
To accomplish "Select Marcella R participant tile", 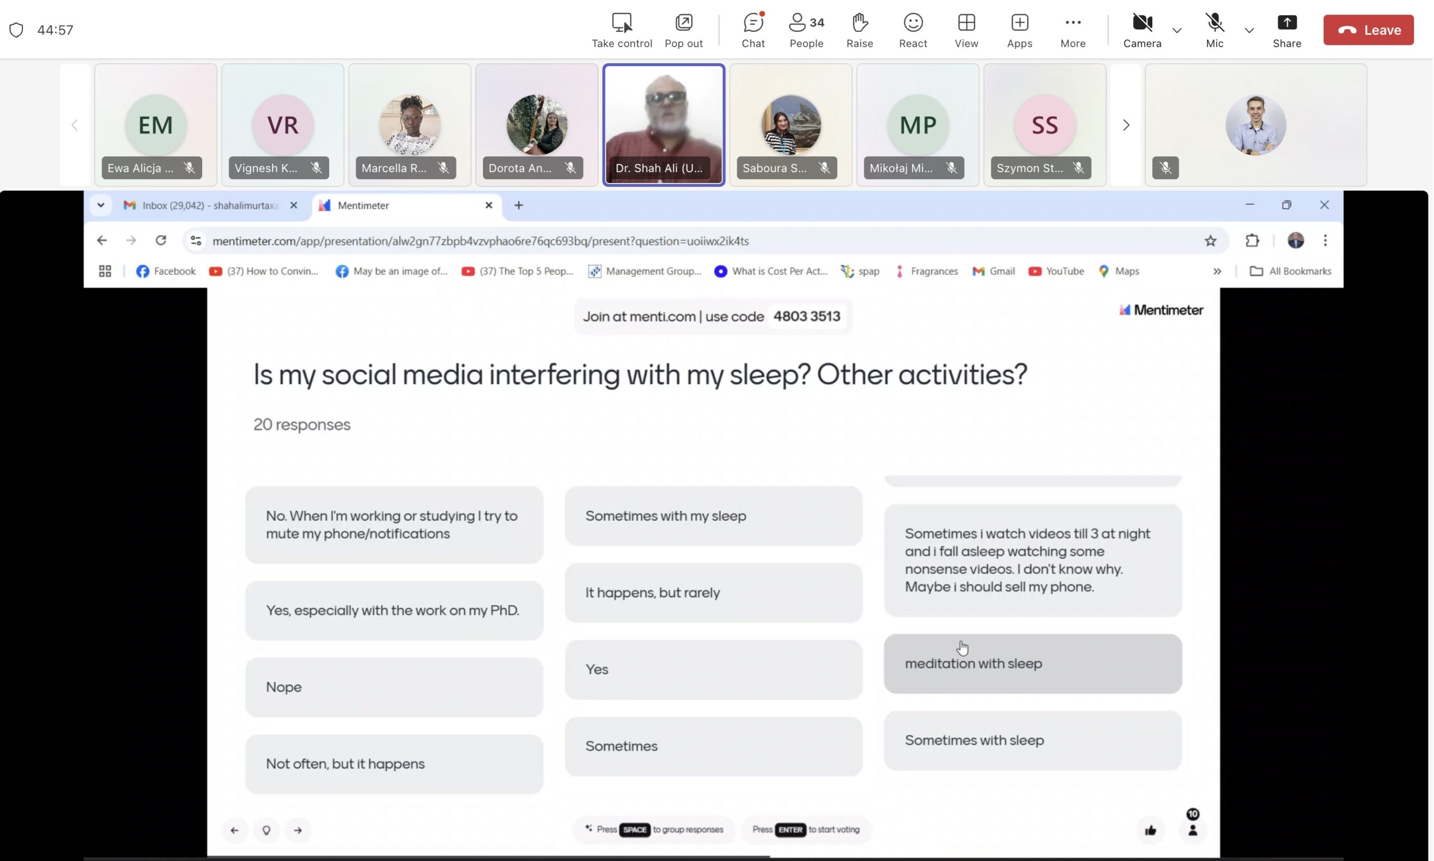I will point(409,124).
